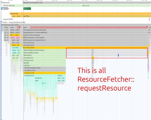
Task: Select the getETag timing bar
Action: click(x=87, y=16)
